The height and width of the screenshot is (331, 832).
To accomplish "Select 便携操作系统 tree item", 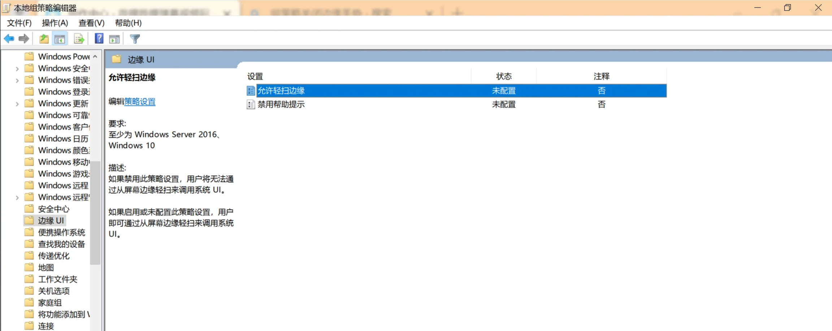I will coord(62,233).
